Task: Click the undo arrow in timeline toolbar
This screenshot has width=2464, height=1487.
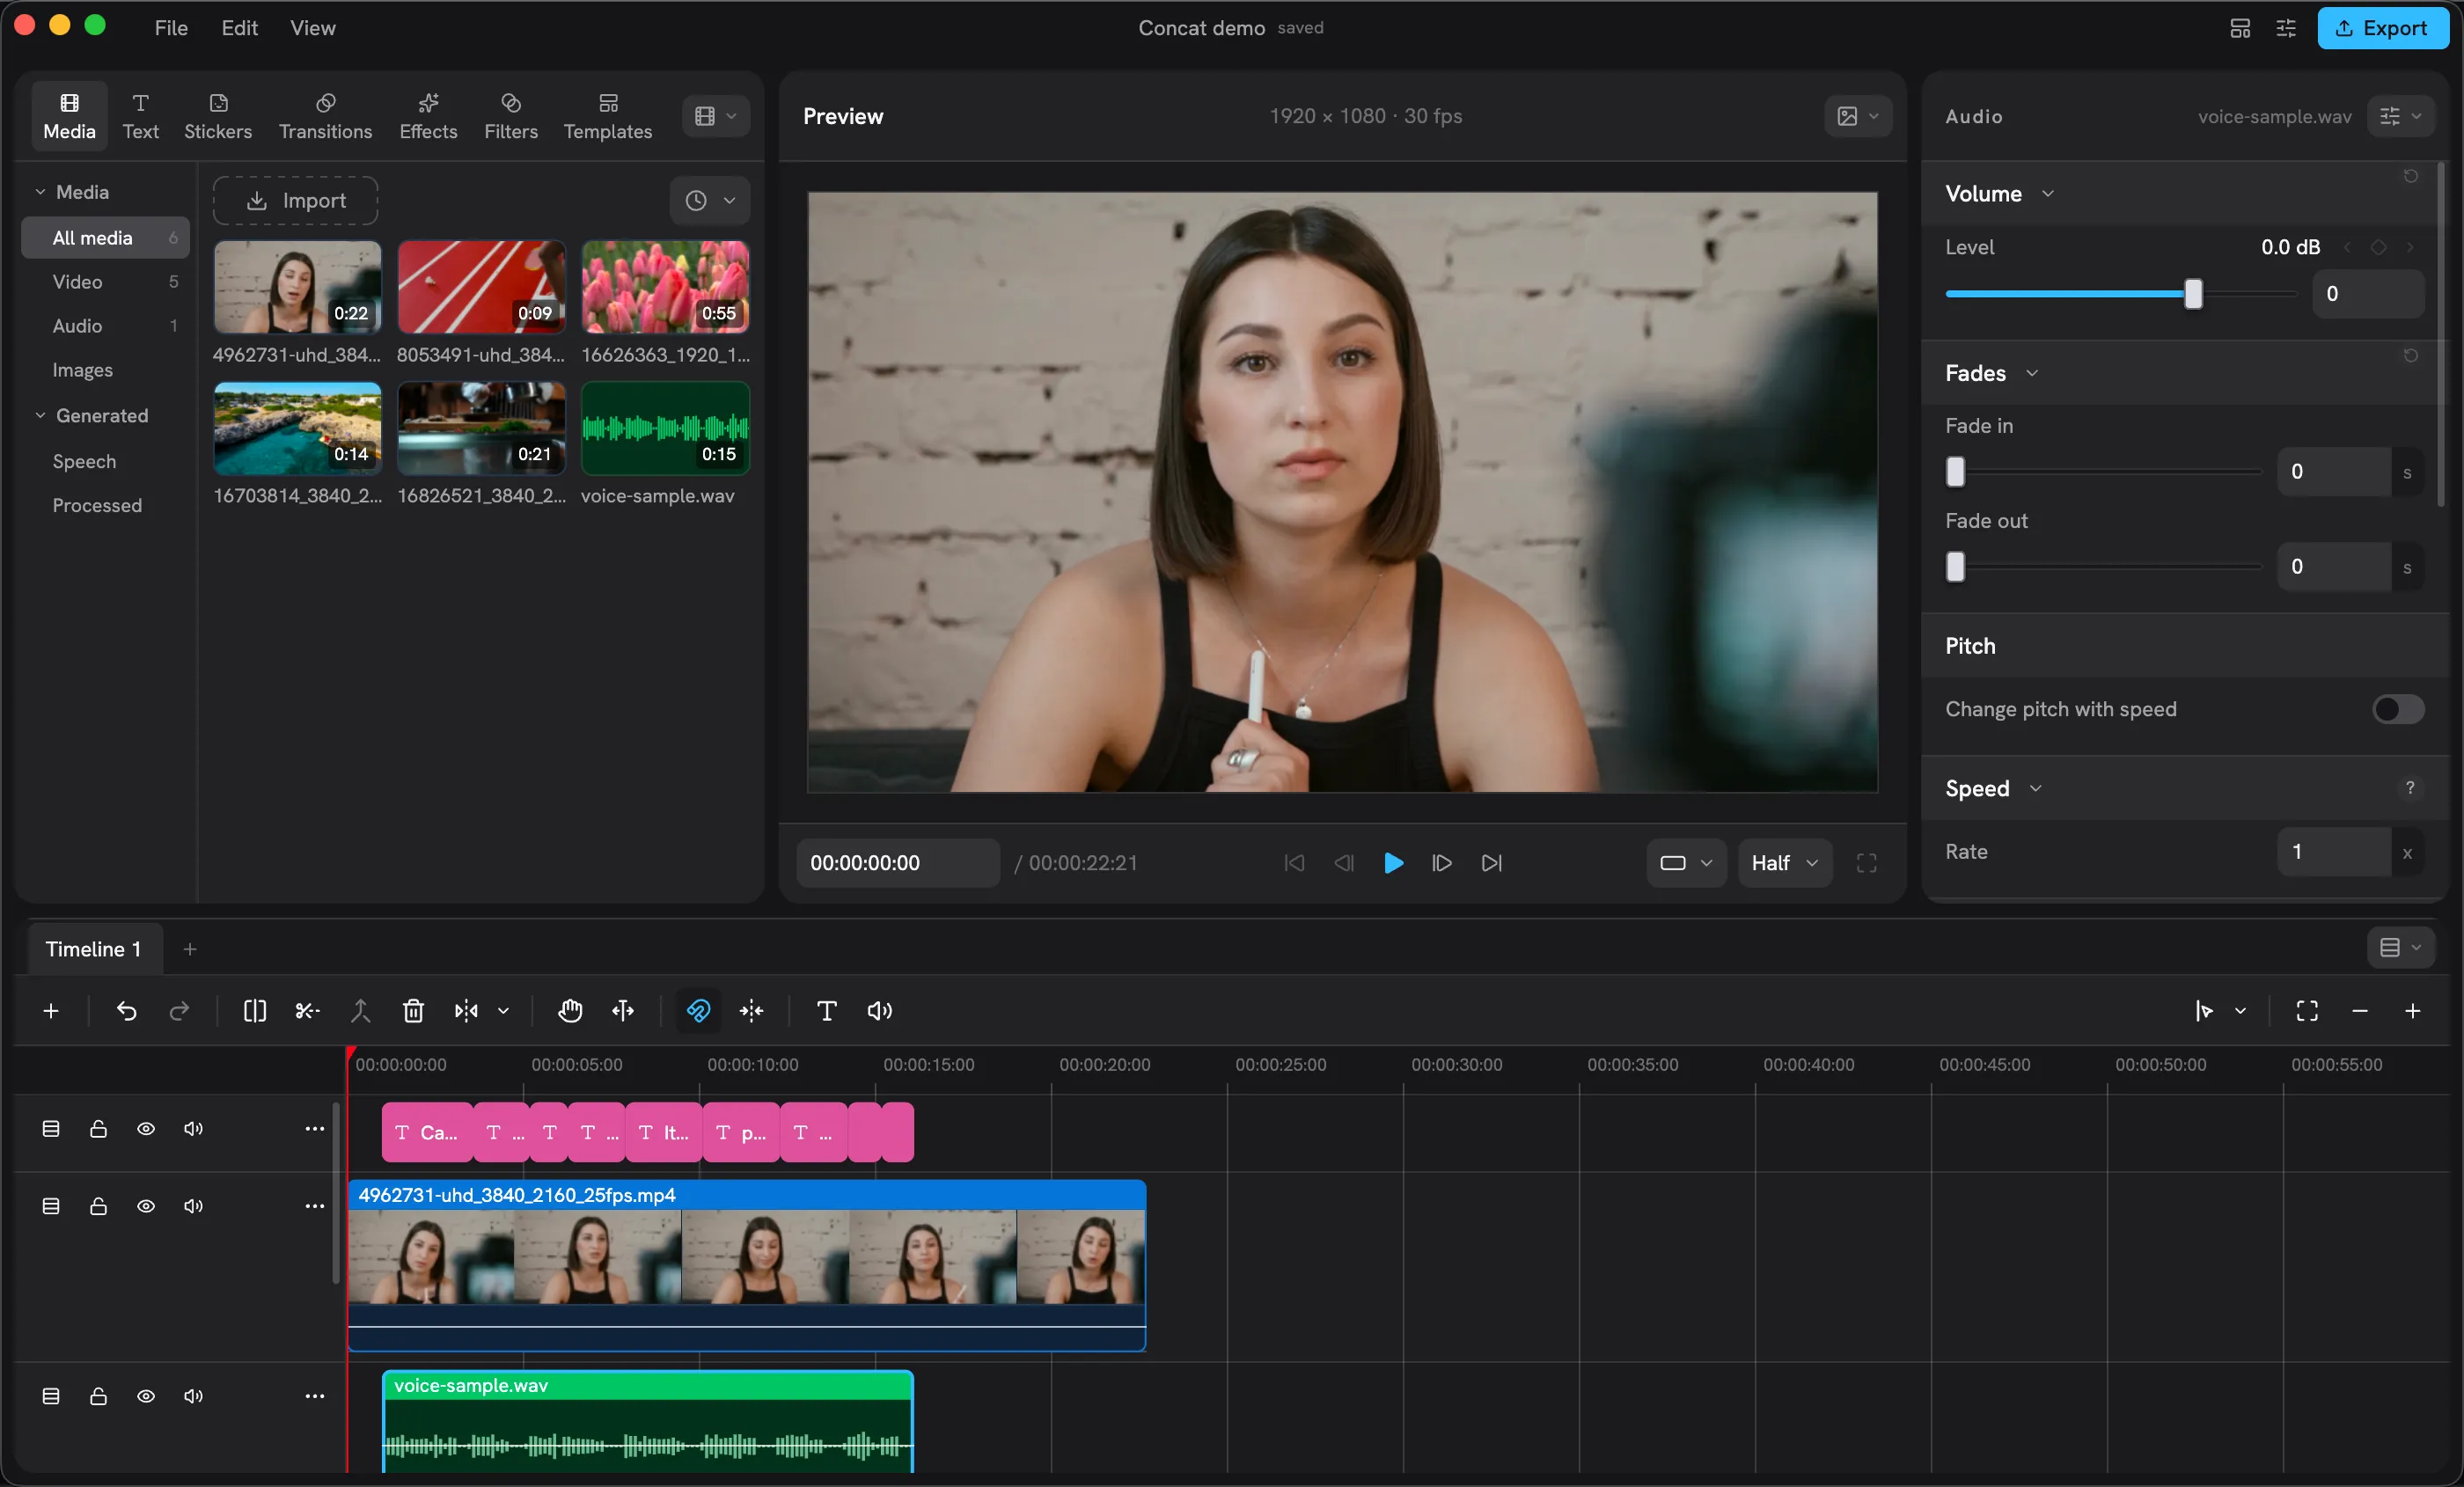Action: coord(126,1011)
